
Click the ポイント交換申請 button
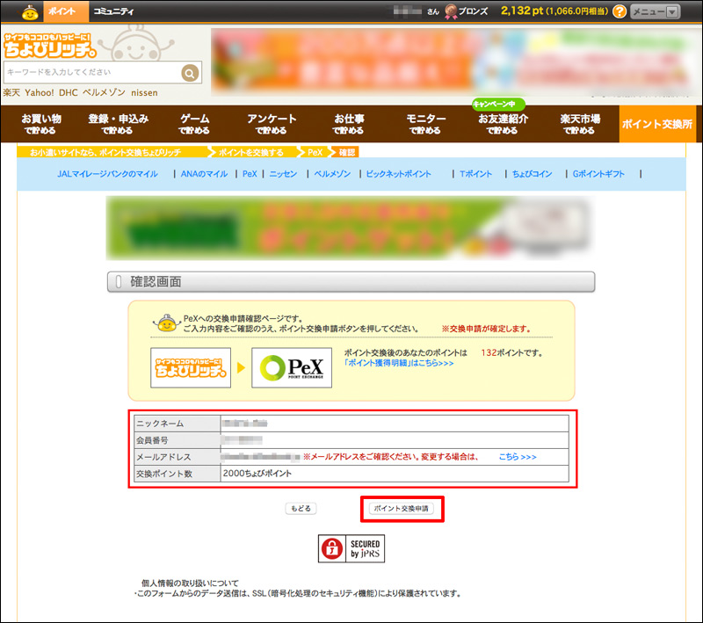pos(402,508)
